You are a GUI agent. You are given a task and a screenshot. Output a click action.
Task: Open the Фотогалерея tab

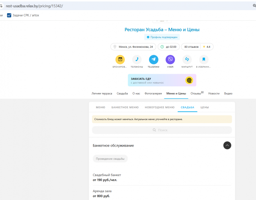tap(153, 93)
